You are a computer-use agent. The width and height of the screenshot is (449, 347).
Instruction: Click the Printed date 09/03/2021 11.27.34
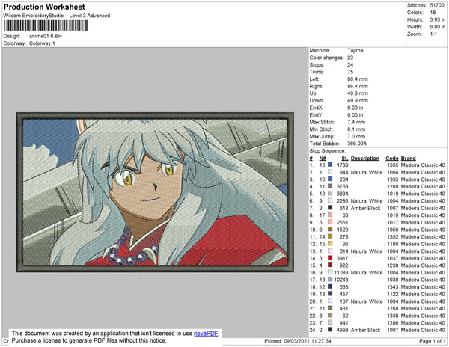[298, 341]
